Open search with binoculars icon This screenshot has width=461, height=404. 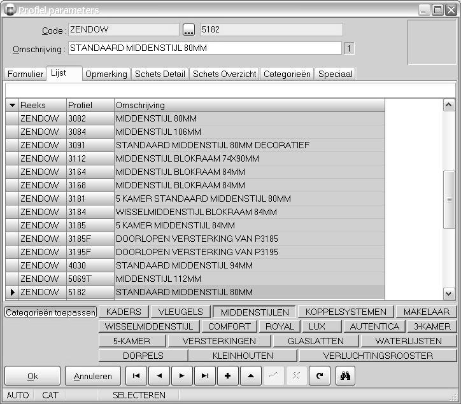(346, 375)
